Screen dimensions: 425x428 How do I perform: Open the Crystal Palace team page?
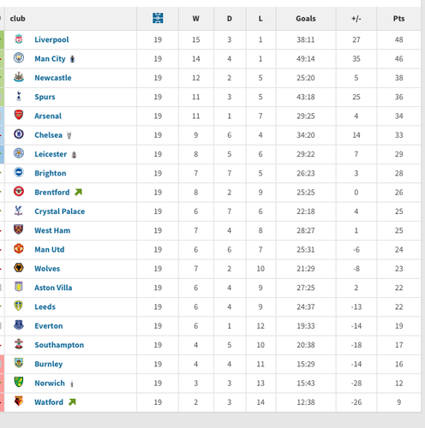pos(60,211)
